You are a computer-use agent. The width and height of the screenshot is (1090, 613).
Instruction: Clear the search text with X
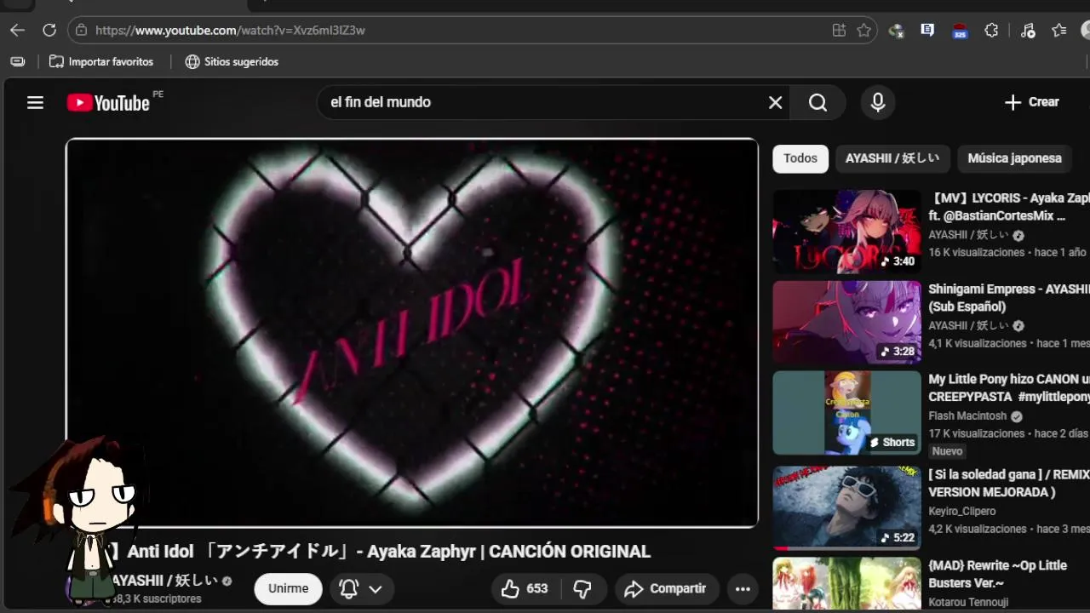click(x=775, y=102)
